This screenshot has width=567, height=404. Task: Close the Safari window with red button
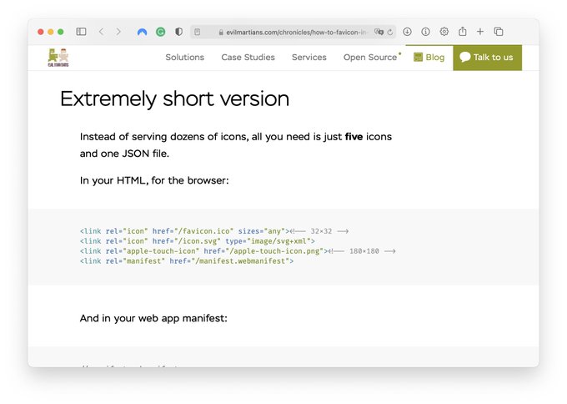(41, 32)
